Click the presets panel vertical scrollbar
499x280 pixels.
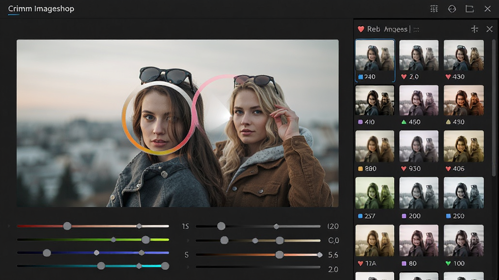494,108
